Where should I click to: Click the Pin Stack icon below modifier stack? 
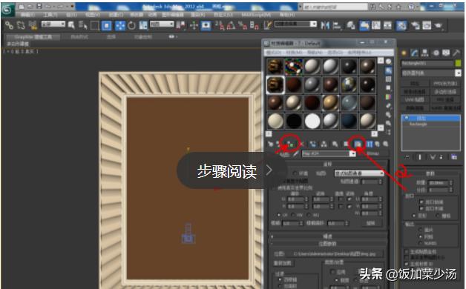click(x=407, y=157)
